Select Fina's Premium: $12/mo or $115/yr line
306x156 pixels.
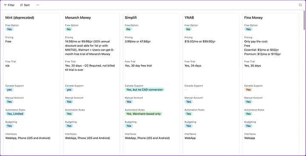tap(262, 54)
